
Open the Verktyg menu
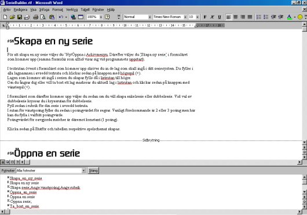coord(72,10)
